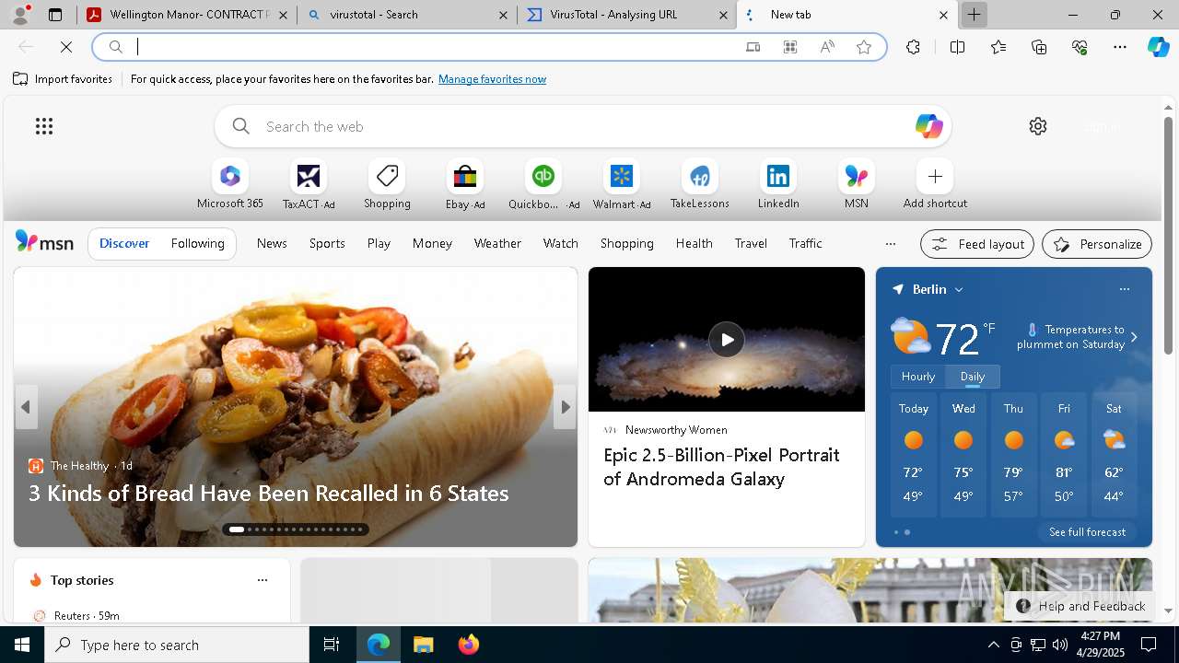Open the tab actions menu icon
This screenshot has height=663, width=1179.
[x=55, y=15]
